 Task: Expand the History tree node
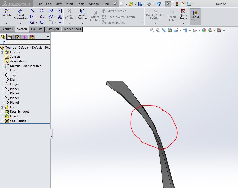click(x=2, y=52)
